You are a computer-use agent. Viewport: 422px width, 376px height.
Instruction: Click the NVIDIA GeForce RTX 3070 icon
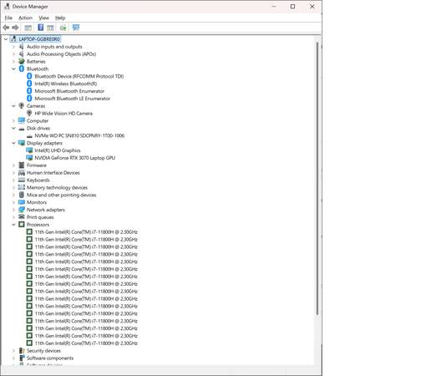pyautogui.click(x=29, y=158)
